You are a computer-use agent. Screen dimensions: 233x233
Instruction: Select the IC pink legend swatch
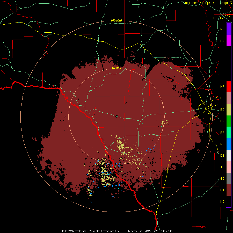pyautogui.click(x=229, y=167)
